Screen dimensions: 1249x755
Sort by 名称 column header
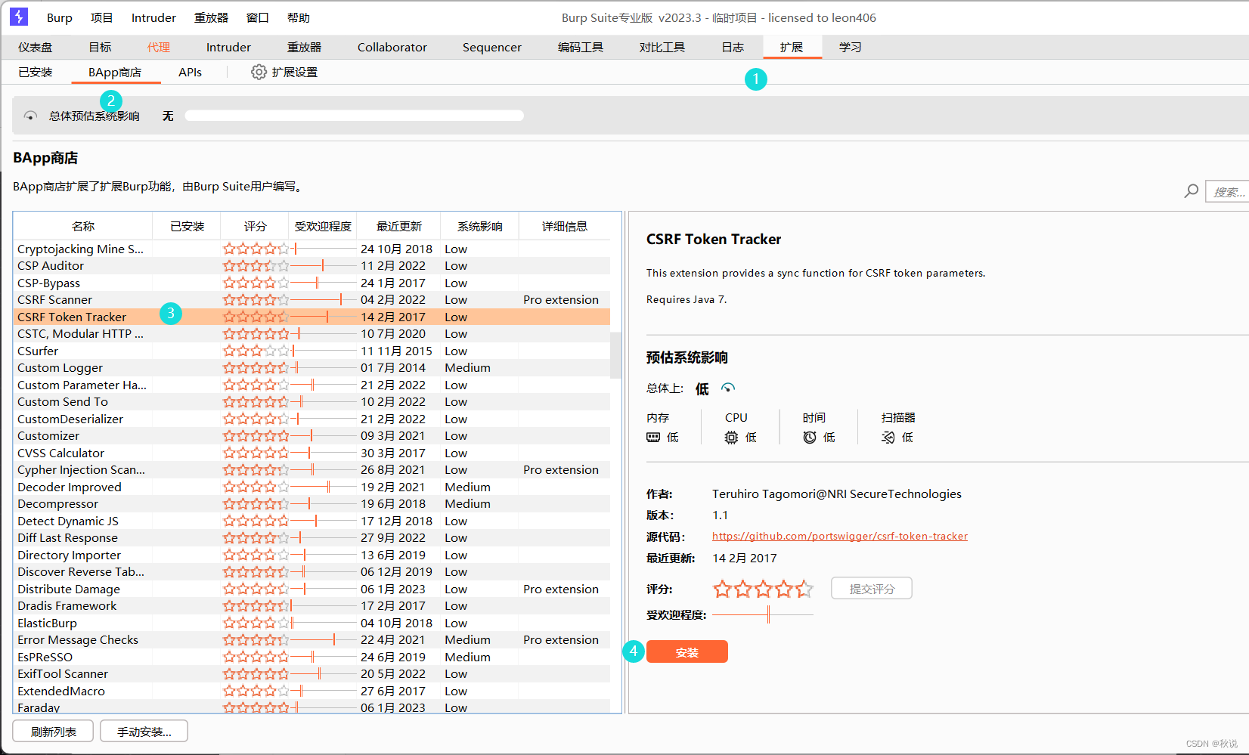click(83, 226)
